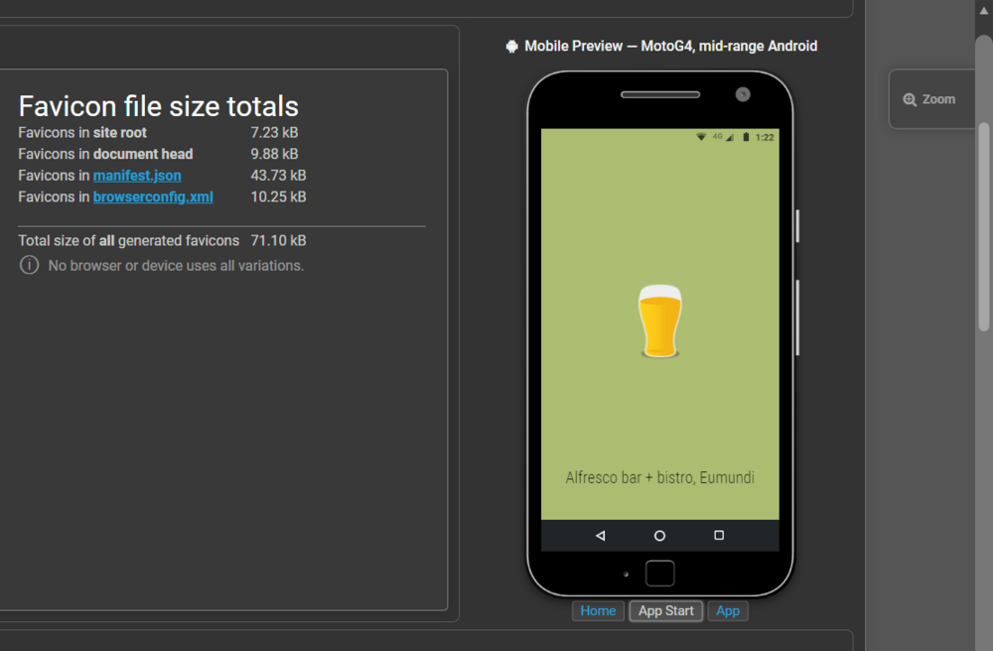Image resolution: width=993 pixels, height=651 pixels.
Task: Tap the phone's square recent apps icon
Action: point(719,536)
